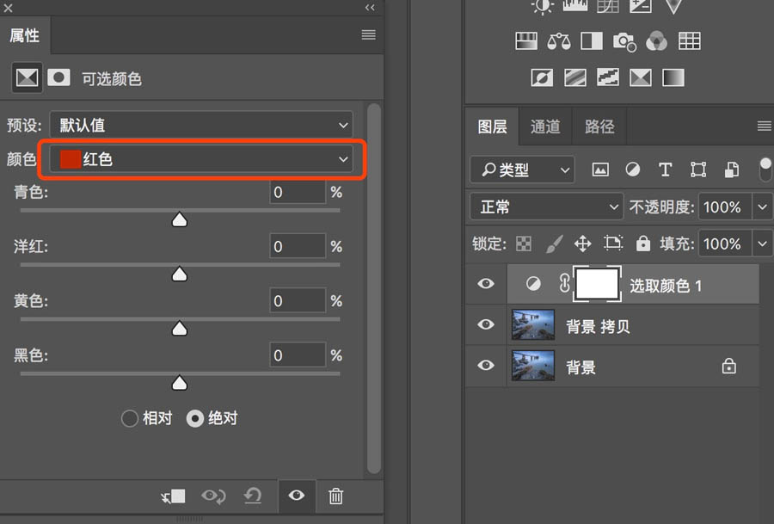Add a Levels adjustment layer
Image resolution: width=774 pixels, height=524 pixels.
click(x=575, y=6)
